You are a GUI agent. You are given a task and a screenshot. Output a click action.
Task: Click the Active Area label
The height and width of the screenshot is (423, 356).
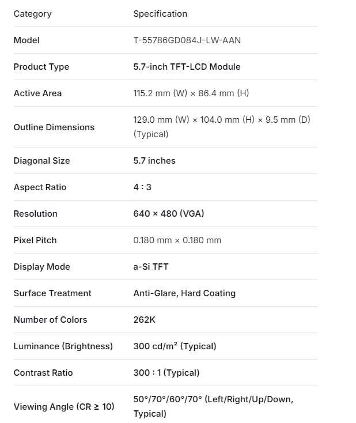coord(37,93)
